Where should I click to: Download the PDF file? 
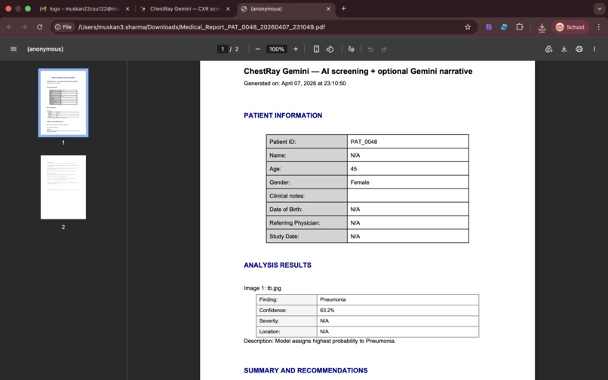click(563, 49)
